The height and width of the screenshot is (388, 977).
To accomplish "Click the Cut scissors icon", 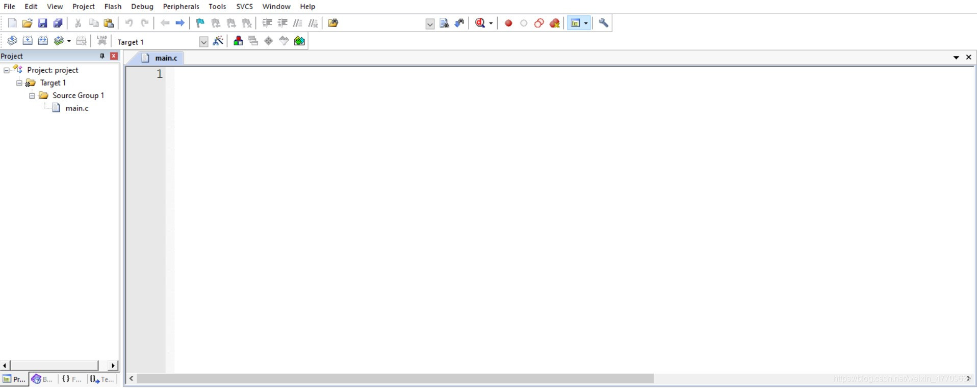I will (78, 23).
